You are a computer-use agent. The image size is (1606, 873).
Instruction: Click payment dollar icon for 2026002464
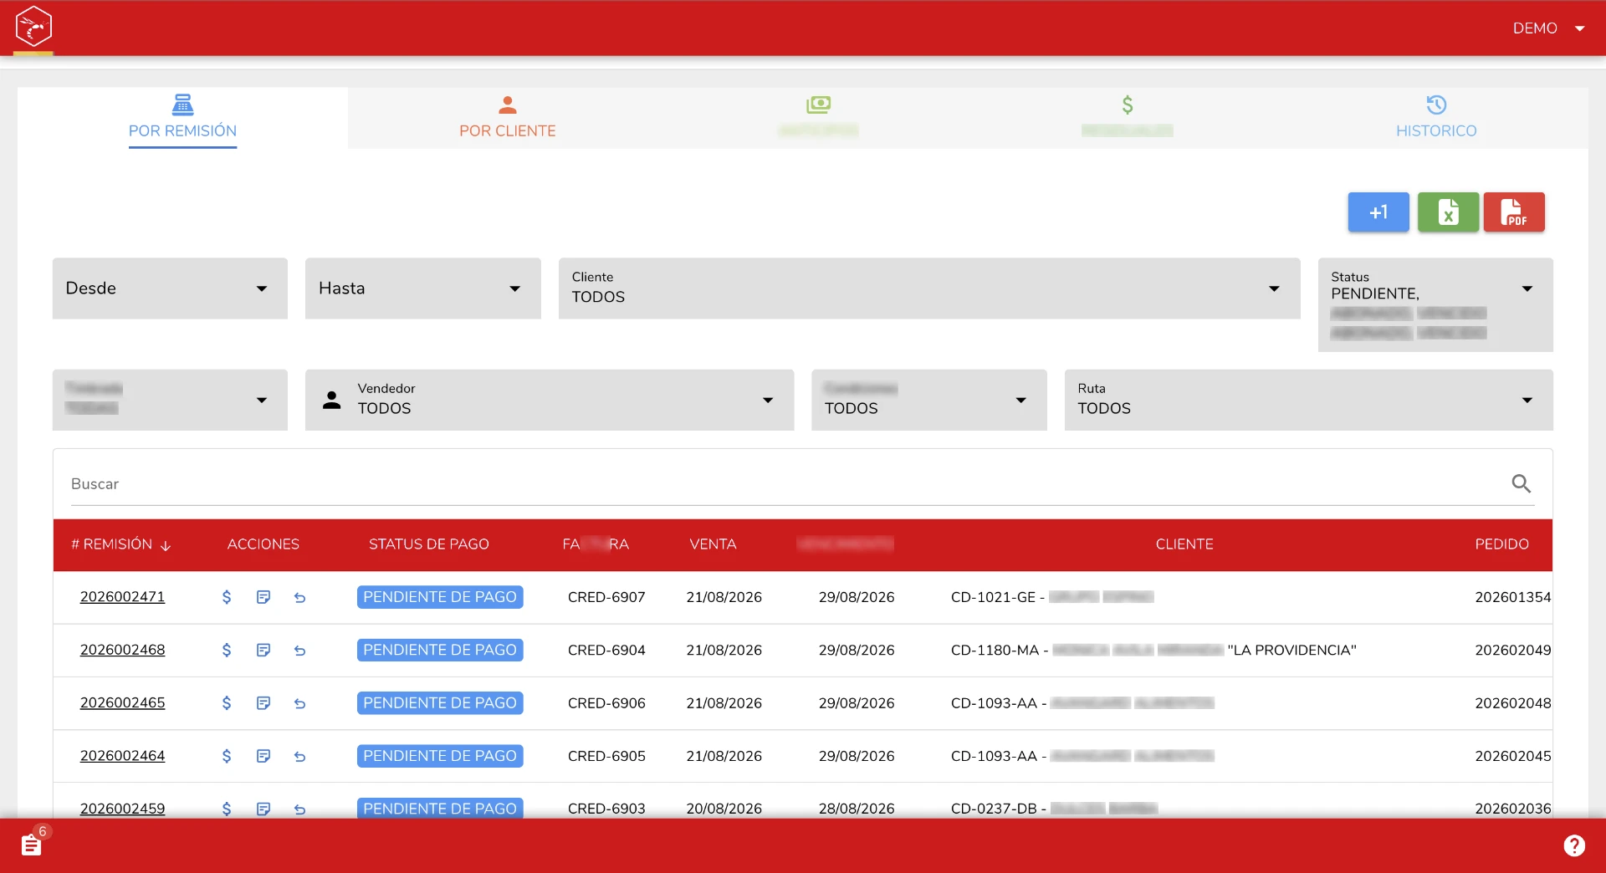227,756
